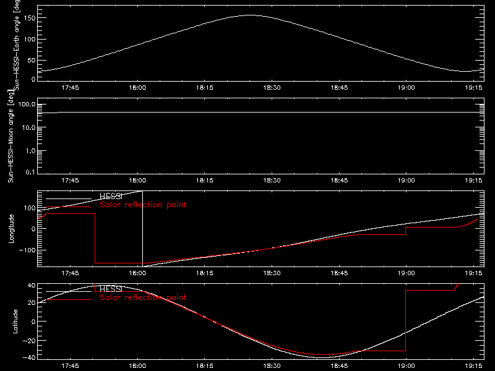495x371 pixels.
Task: Click the Latitude axis title
Action: pos(15,322)
